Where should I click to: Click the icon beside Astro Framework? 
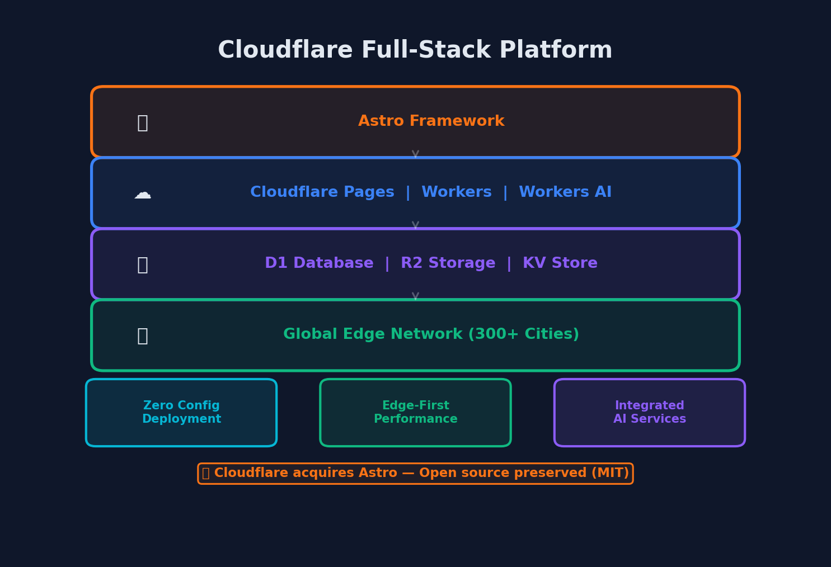143,122
